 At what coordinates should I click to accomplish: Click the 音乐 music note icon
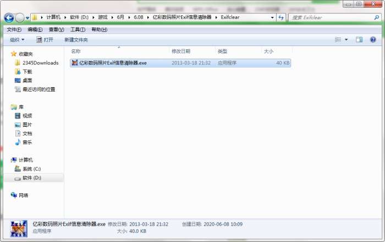coord(18,142)
